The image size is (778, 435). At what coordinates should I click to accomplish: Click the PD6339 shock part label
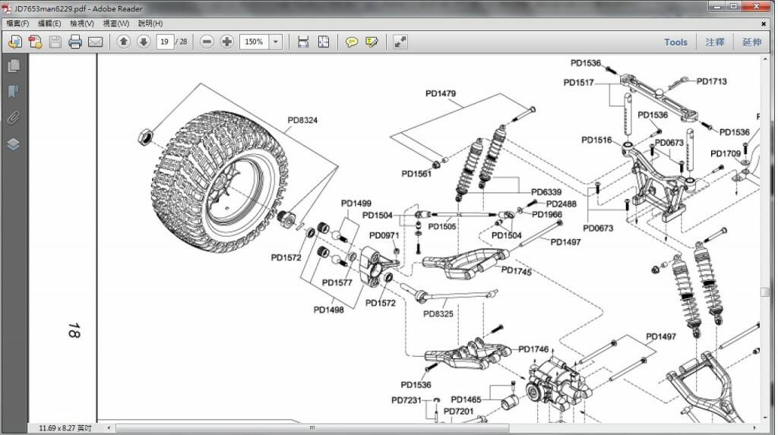click(x=546, y=192)
